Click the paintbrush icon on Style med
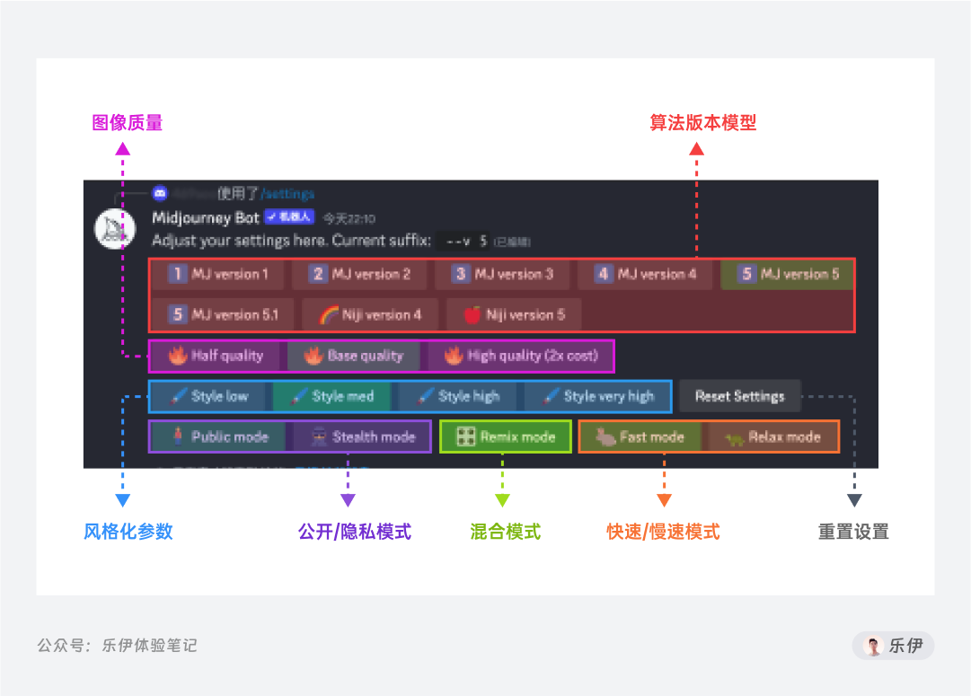The image size is (971, 696). tap(299, 396)
